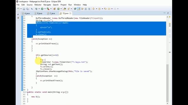Open the Help menu

[85, 5]
